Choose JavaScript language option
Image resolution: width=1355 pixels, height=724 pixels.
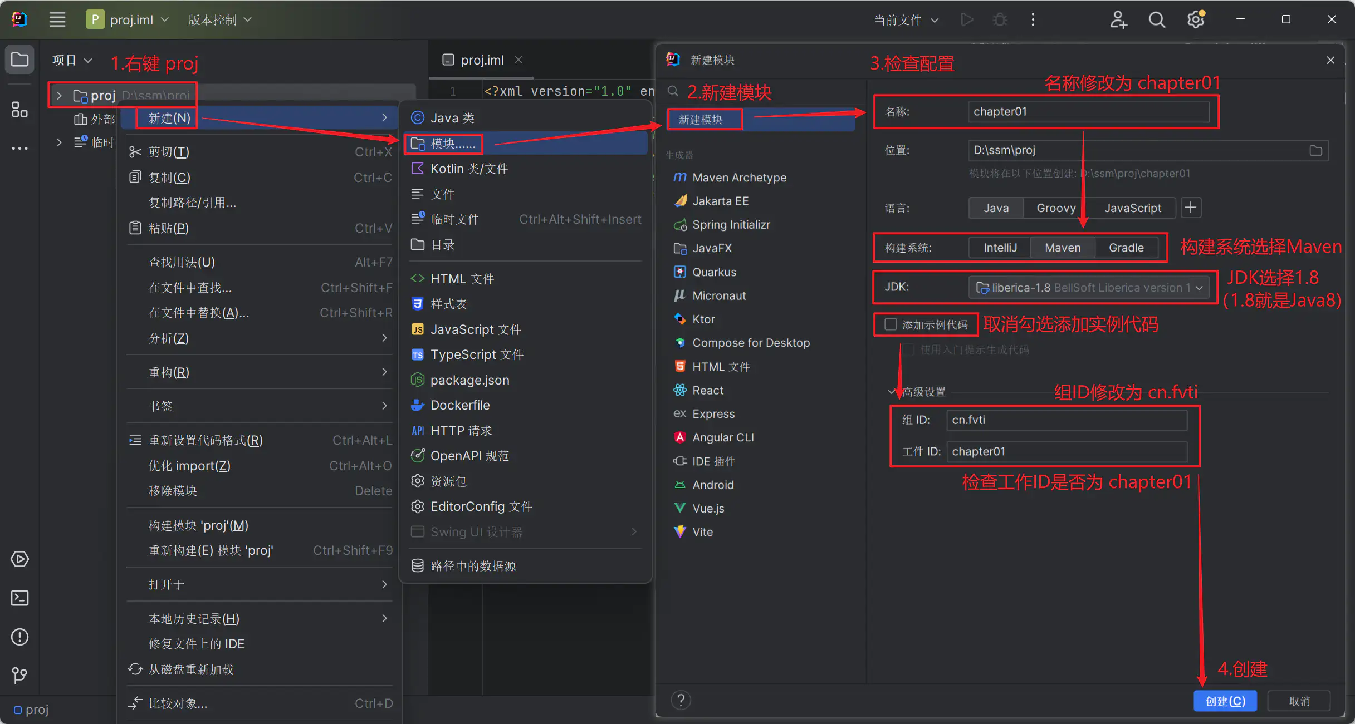pos(1132,208)
